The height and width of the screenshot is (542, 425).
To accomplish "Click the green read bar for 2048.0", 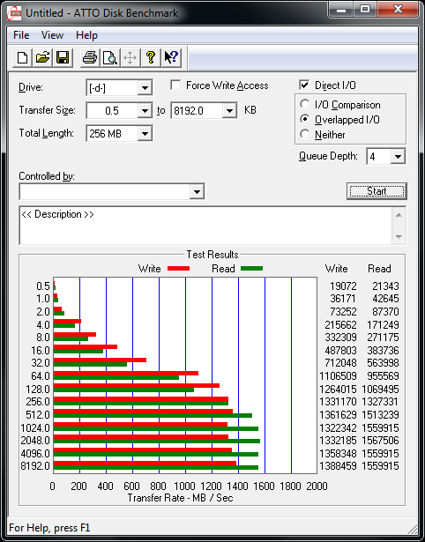I will (x=157, y=442).
